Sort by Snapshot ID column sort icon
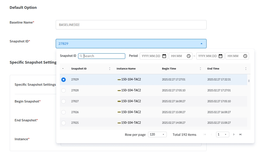The height and width of the screenshot is (152, 262). 110,69
